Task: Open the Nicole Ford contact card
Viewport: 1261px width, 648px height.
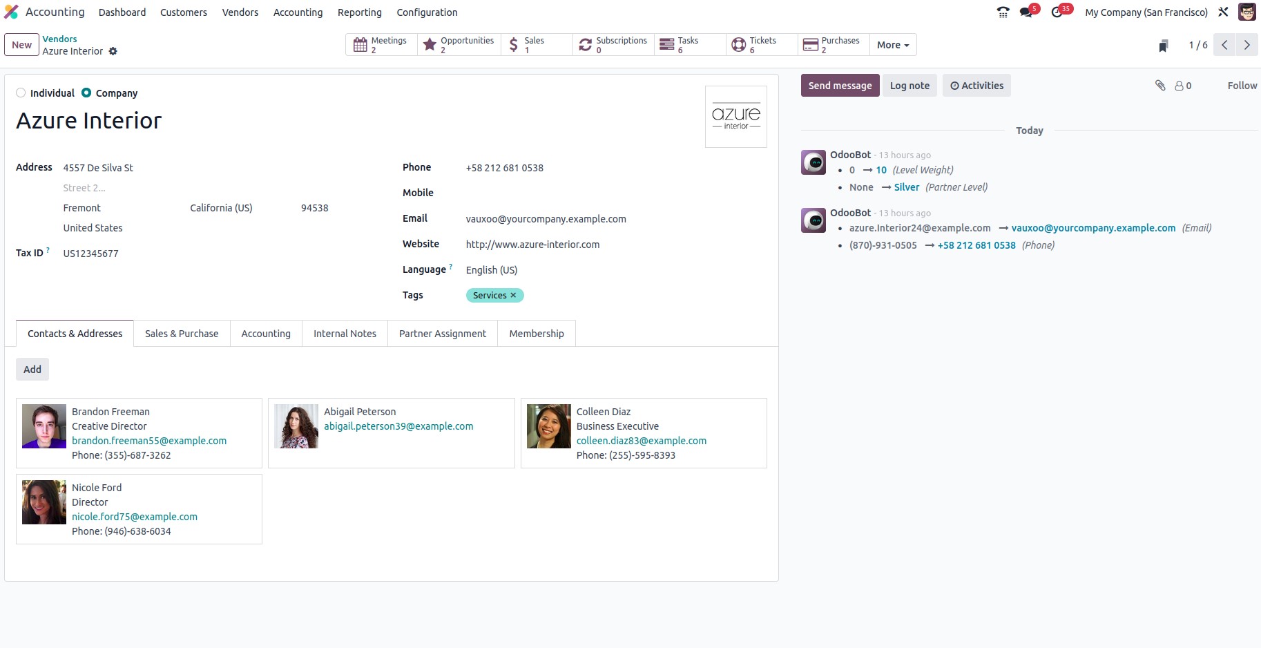Action: tap(139, 509)
